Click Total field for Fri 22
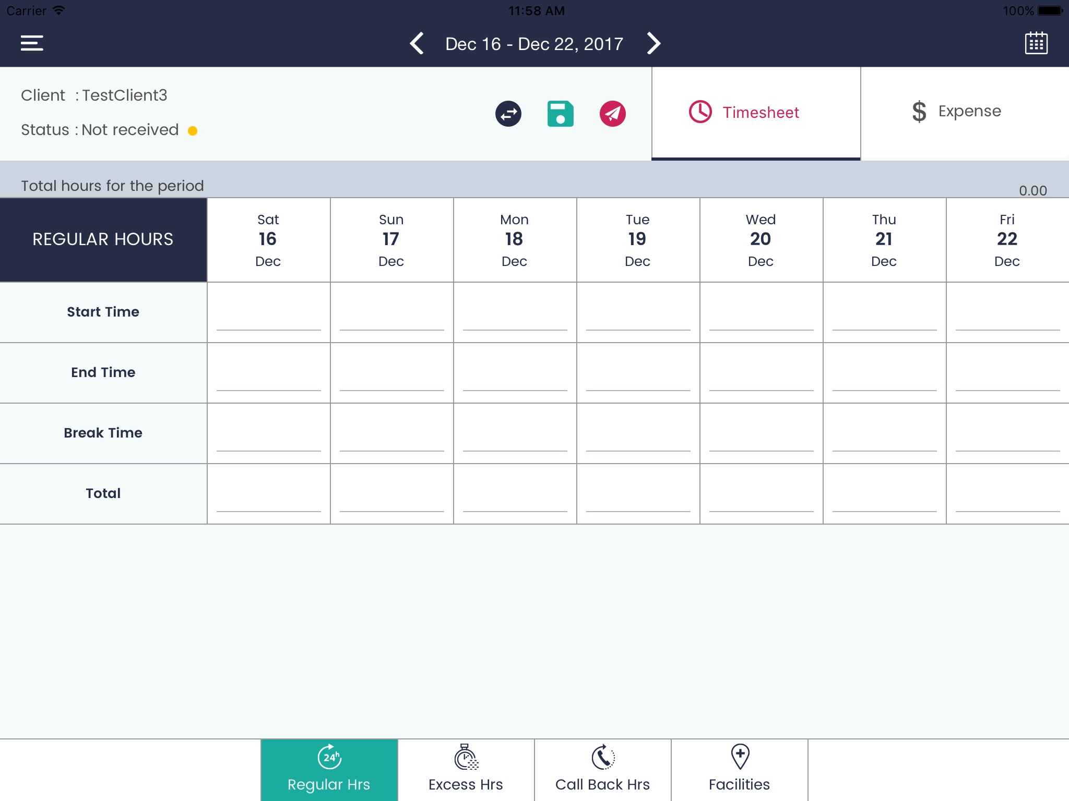This screenshot has height=801, width=1069. 1008,494
